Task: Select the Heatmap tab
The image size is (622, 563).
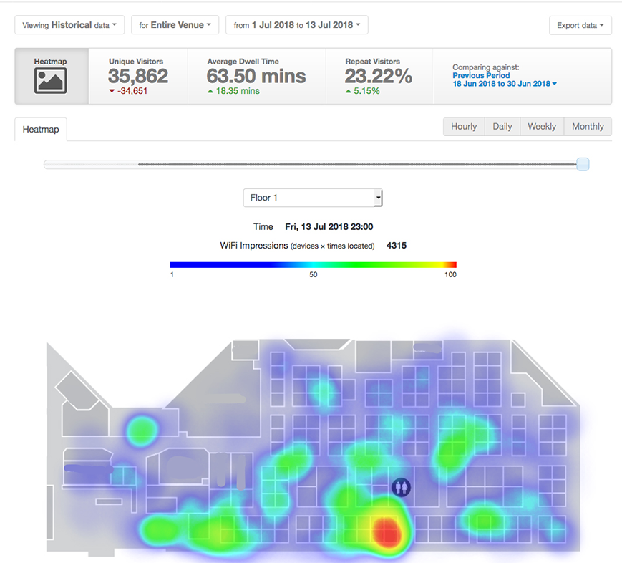Action: 41,130
